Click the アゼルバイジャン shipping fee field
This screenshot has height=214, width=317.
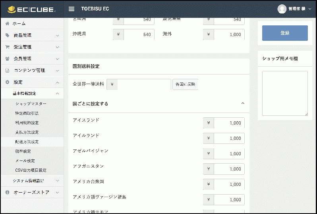[x=229, y=154]
